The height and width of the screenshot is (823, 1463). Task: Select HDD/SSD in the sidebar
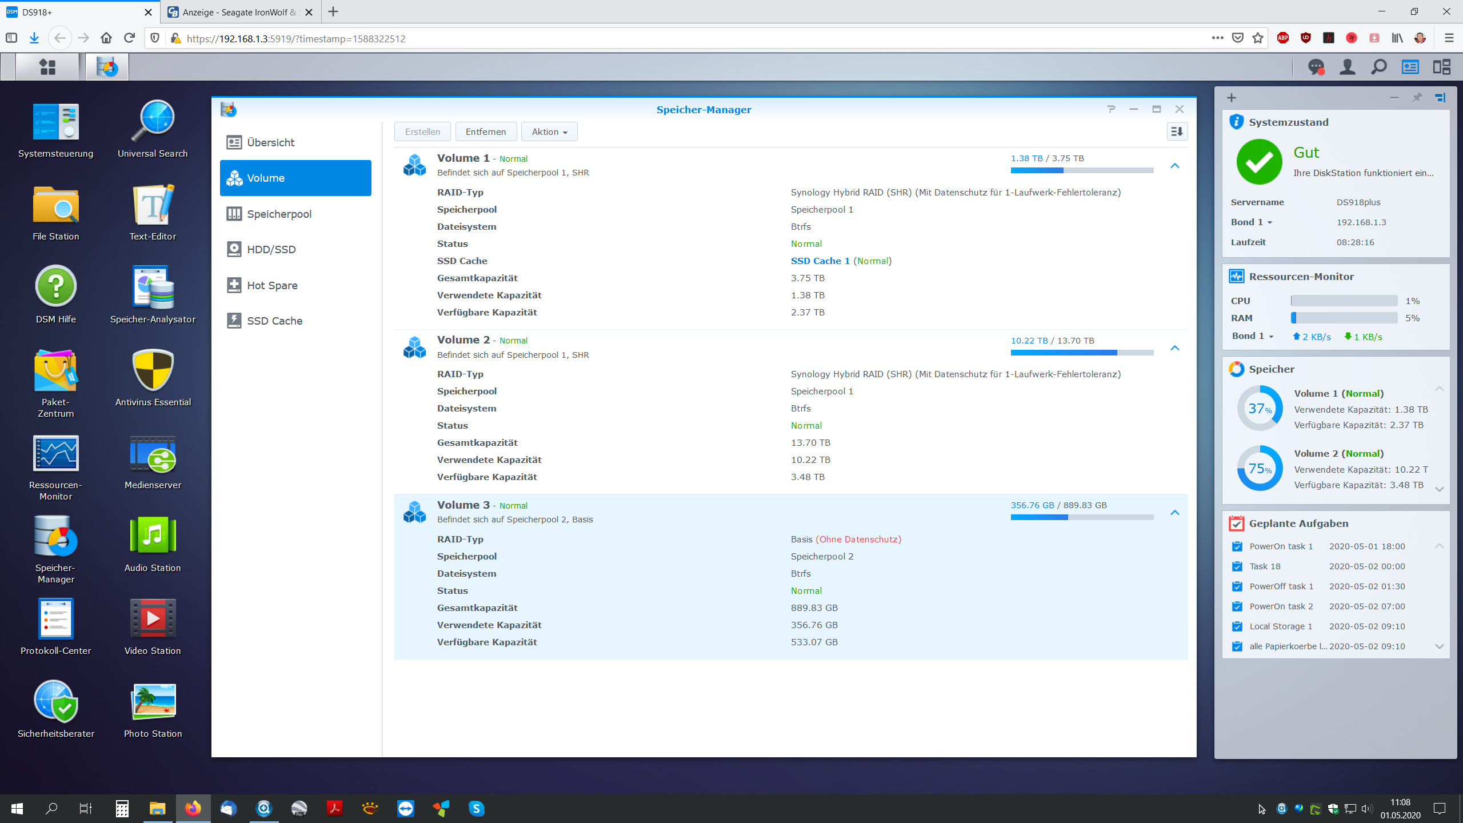pos(271,249)
